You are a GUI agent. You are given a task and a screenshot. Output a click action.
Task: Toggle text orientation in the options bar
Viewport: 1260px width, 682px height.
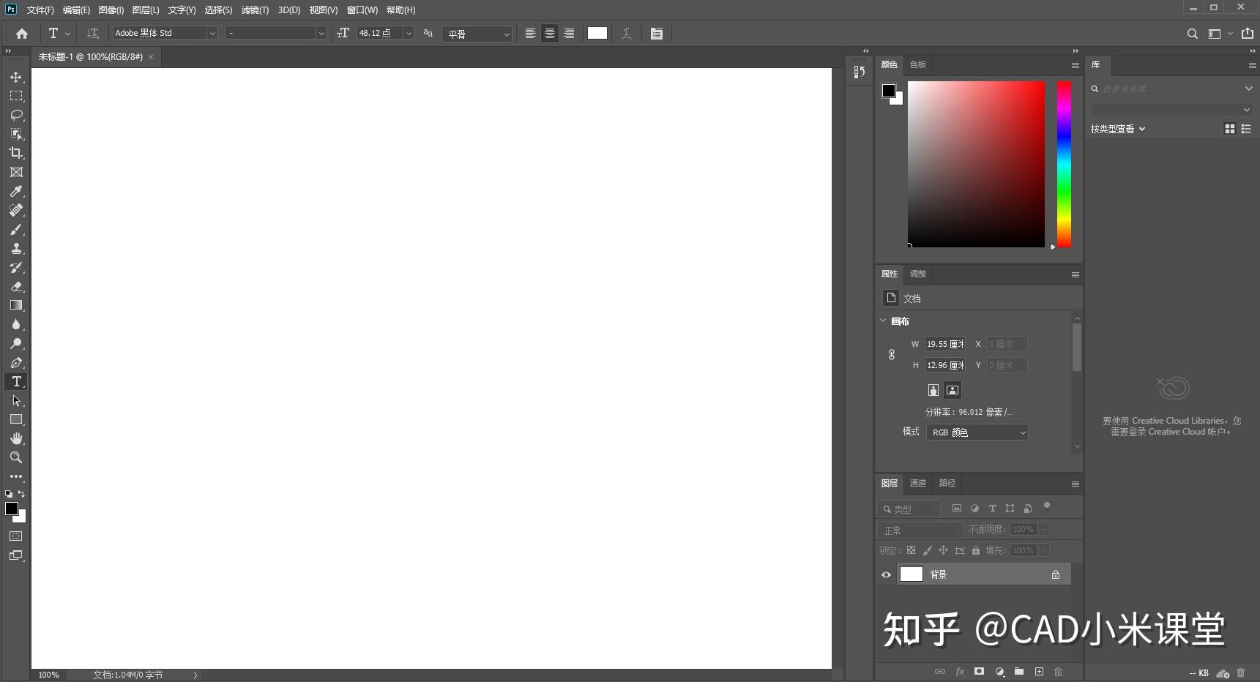click(x=93, y=33)
